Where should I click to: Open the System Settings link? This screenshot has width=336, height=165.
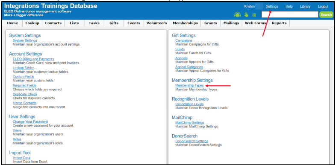coord(25,41)
